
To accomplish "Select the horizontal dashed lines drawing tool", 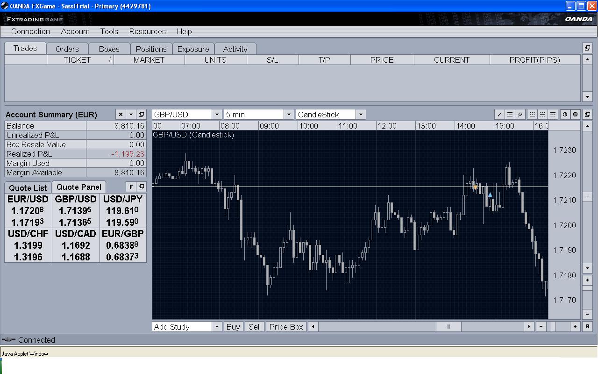I will 510,115.
